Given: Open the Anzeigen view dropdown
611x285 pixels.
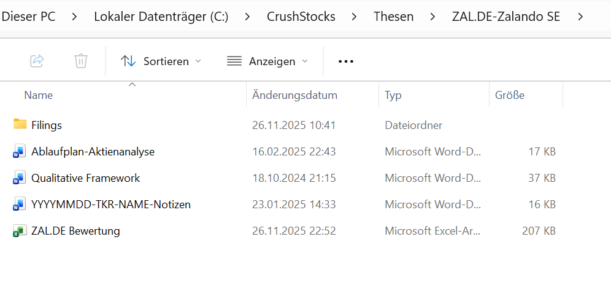Looking at the screenshot, I should click(267, 61).
